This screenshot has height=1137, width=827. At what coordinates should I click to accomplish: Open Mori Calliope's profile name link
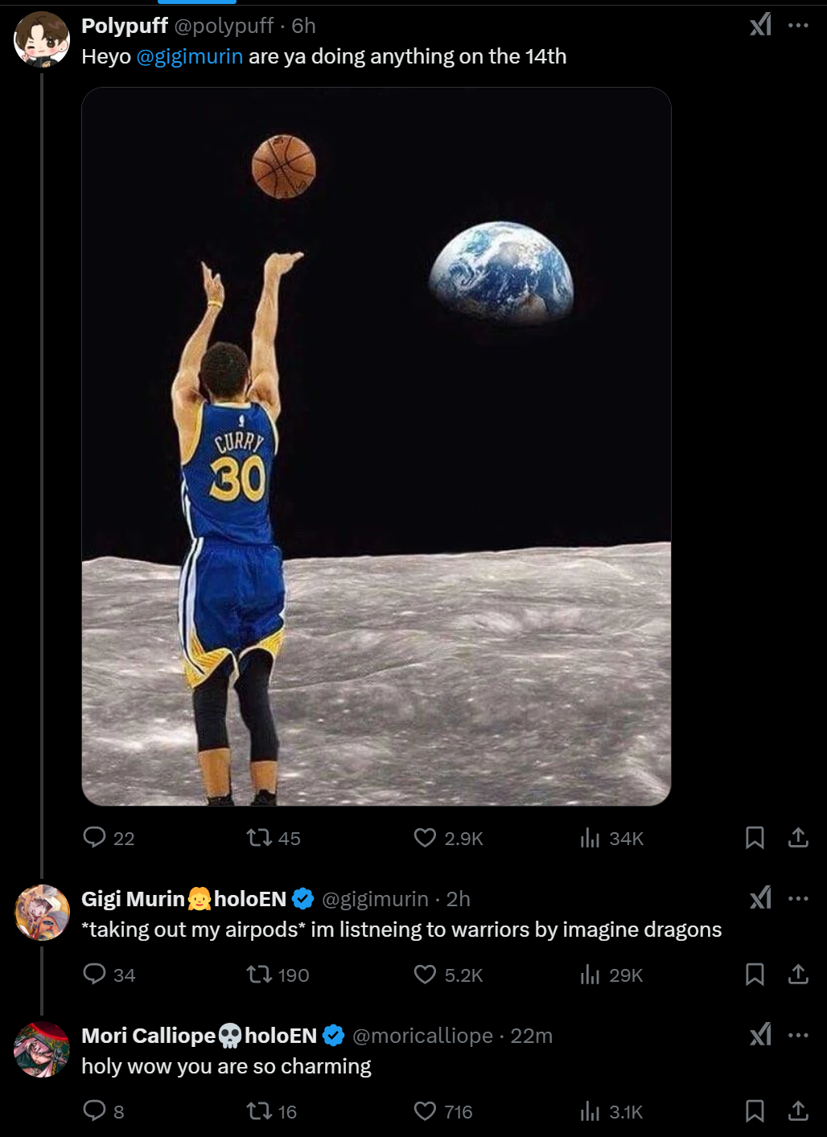tap(149, 1036)
